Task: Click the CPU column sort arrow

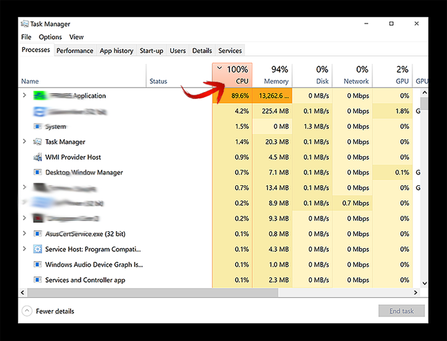Action: tap(220, 68)
